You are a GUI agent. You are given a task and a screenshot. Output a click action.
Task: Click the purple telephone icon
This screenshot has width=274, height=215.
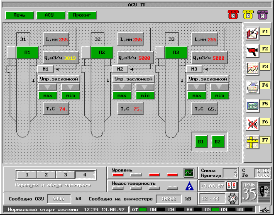pos(262,15)
